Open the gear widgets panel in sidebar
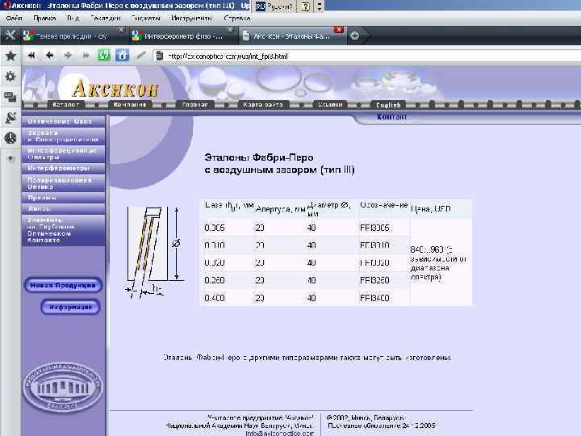This screenshot has height=436, width=581. 10,77
